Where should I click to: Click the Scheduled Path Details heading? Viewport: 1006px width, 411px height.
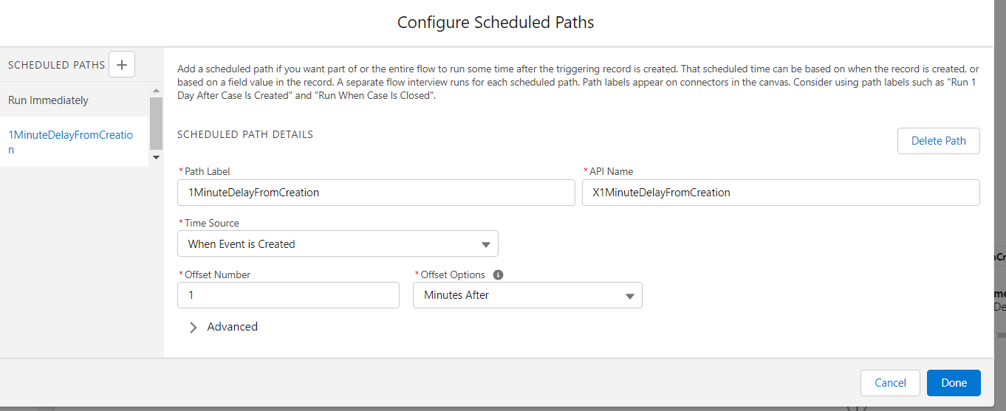coord(245,135)
